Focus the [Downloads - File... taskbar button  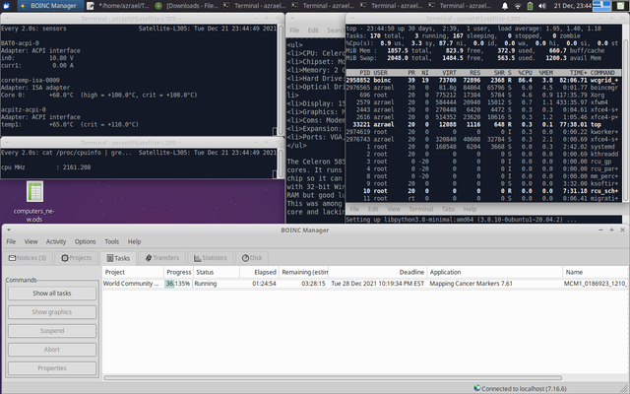coord(187,6)
